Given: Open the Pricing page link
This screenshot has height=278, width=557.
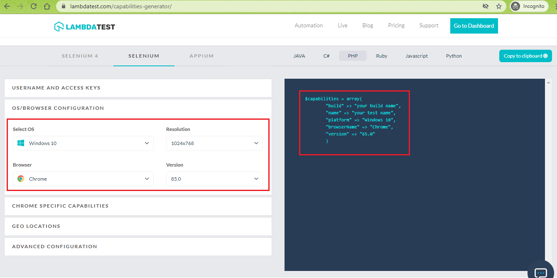Looking at the screenshot, I should point(396,25).
